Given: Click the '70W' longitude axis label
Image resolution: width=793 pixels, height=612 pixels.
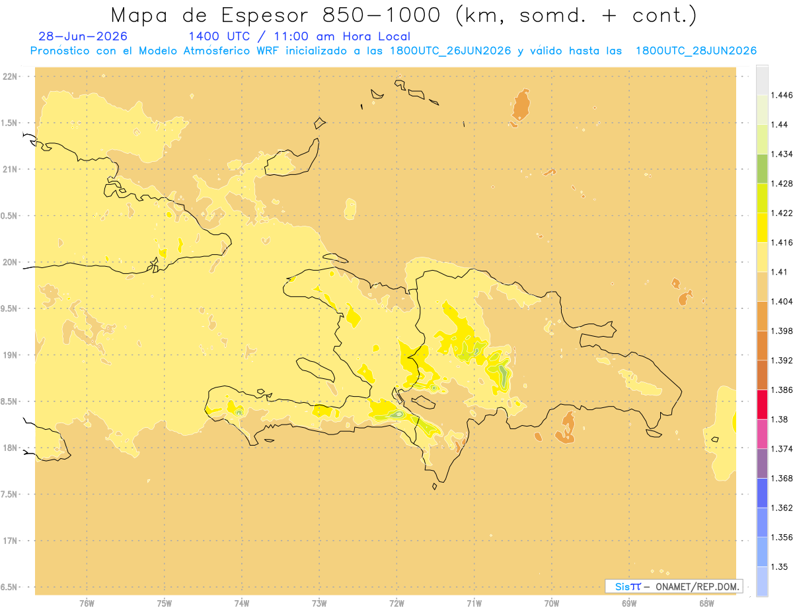Looking at the screenshot, I should coord(552,603).
